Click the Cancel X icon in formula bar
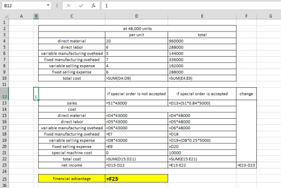The image size is (281, 188). [x=68, y=6]
